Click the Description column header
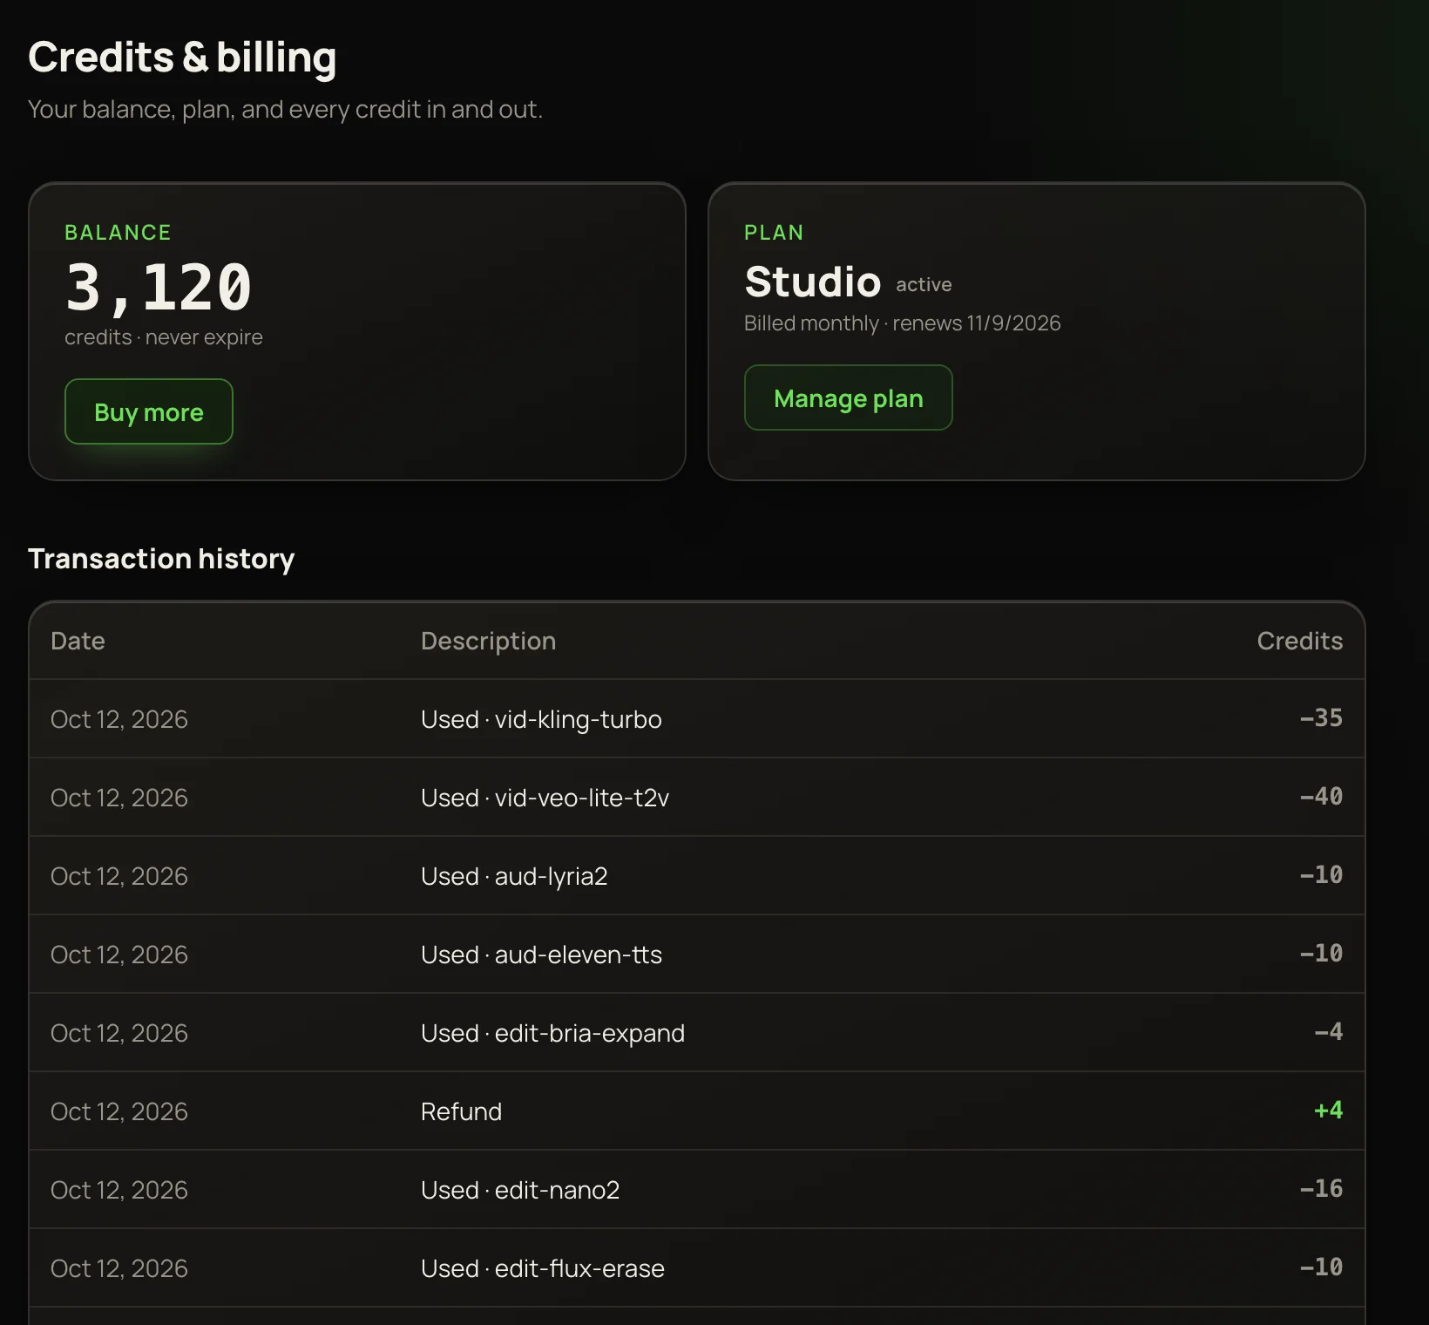This screenshot has height=1325, width=1429. pos(488,641)
